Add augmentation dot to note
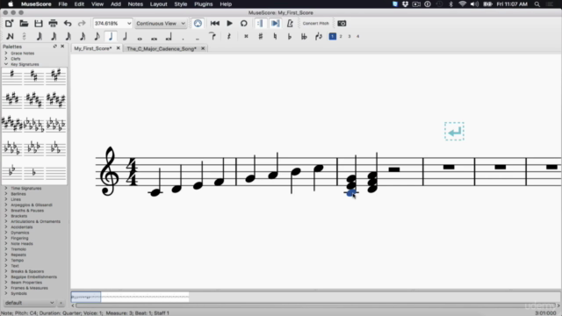Screen dimensions: 562x316 coord(184,38)
